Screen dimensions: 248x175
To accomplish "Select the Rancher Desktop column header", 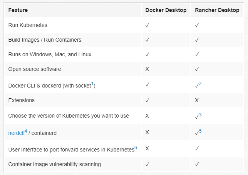I will coord(218,10).
